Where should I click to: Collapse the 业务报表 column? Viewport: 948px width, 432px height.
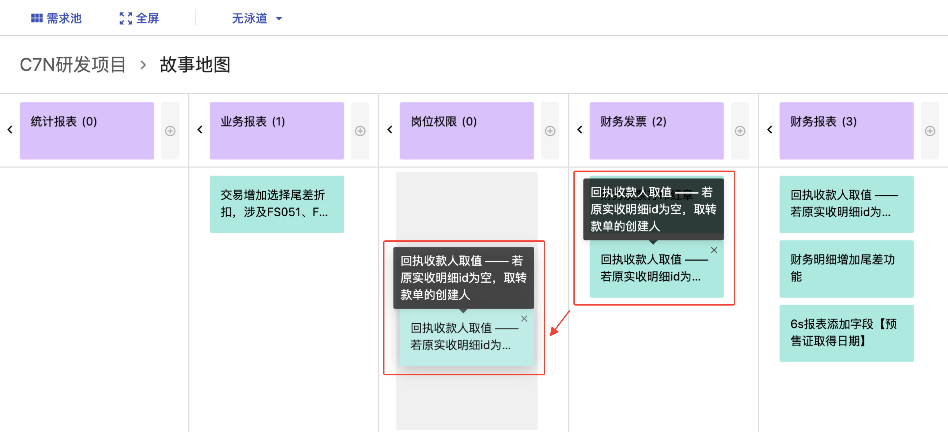point(200,129)
